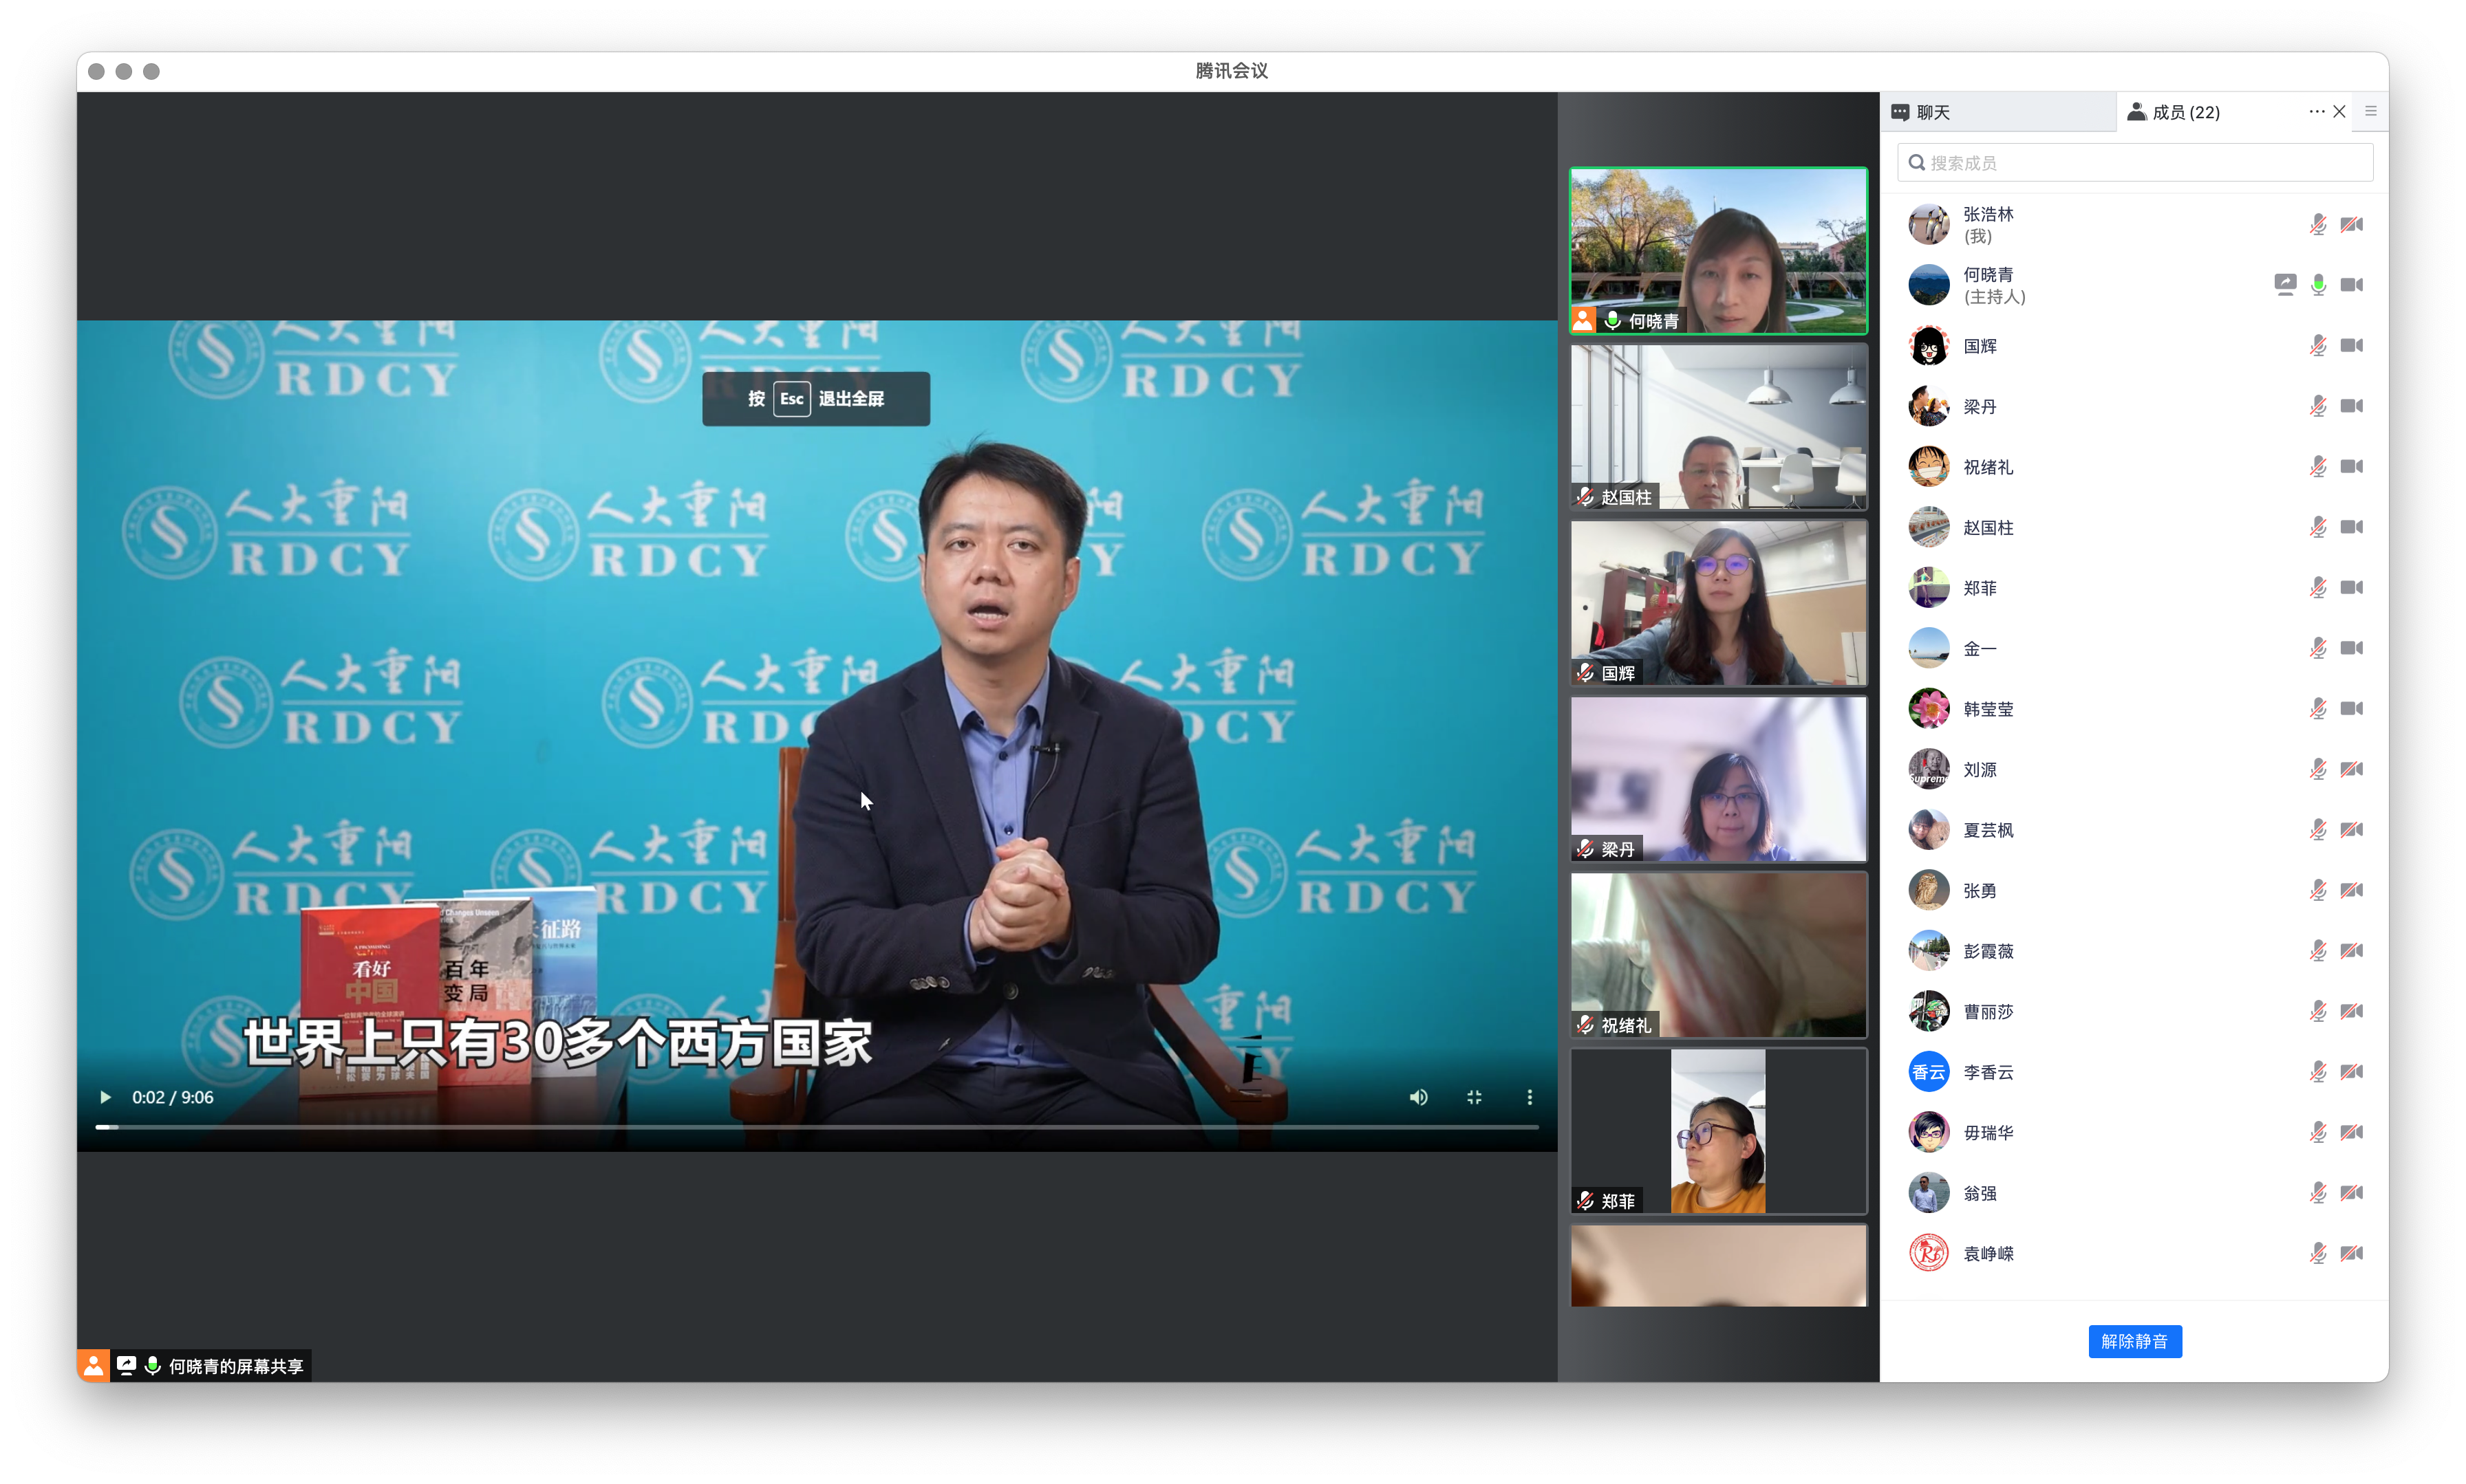The image size is (2466, 1484).
Task: Select the 成员 (22) members tab
Action: click(2185, 112)
